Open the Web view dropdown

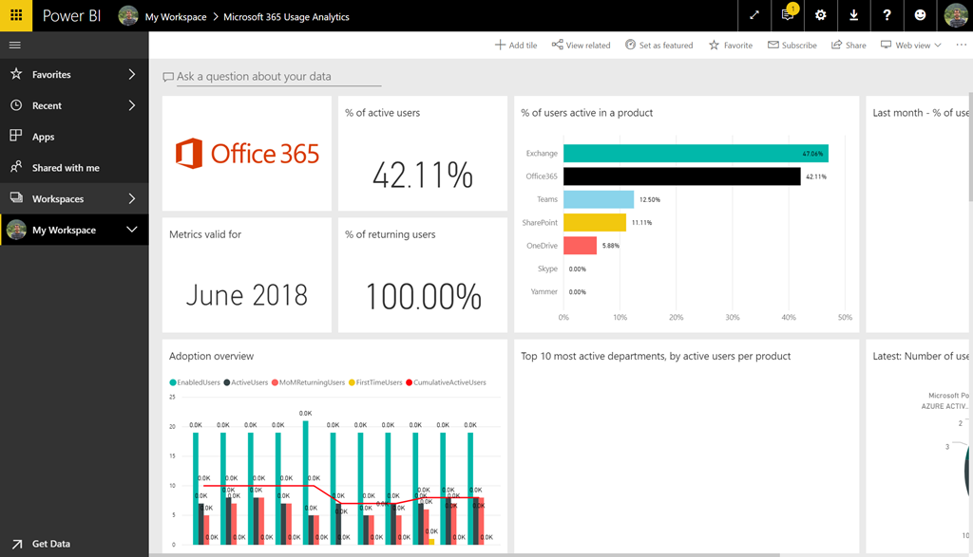[911, 46]
